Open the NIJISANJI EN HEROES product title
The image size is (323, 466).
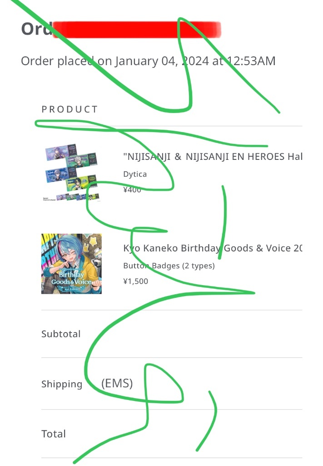pyautogui.click(x=213, y=157)
